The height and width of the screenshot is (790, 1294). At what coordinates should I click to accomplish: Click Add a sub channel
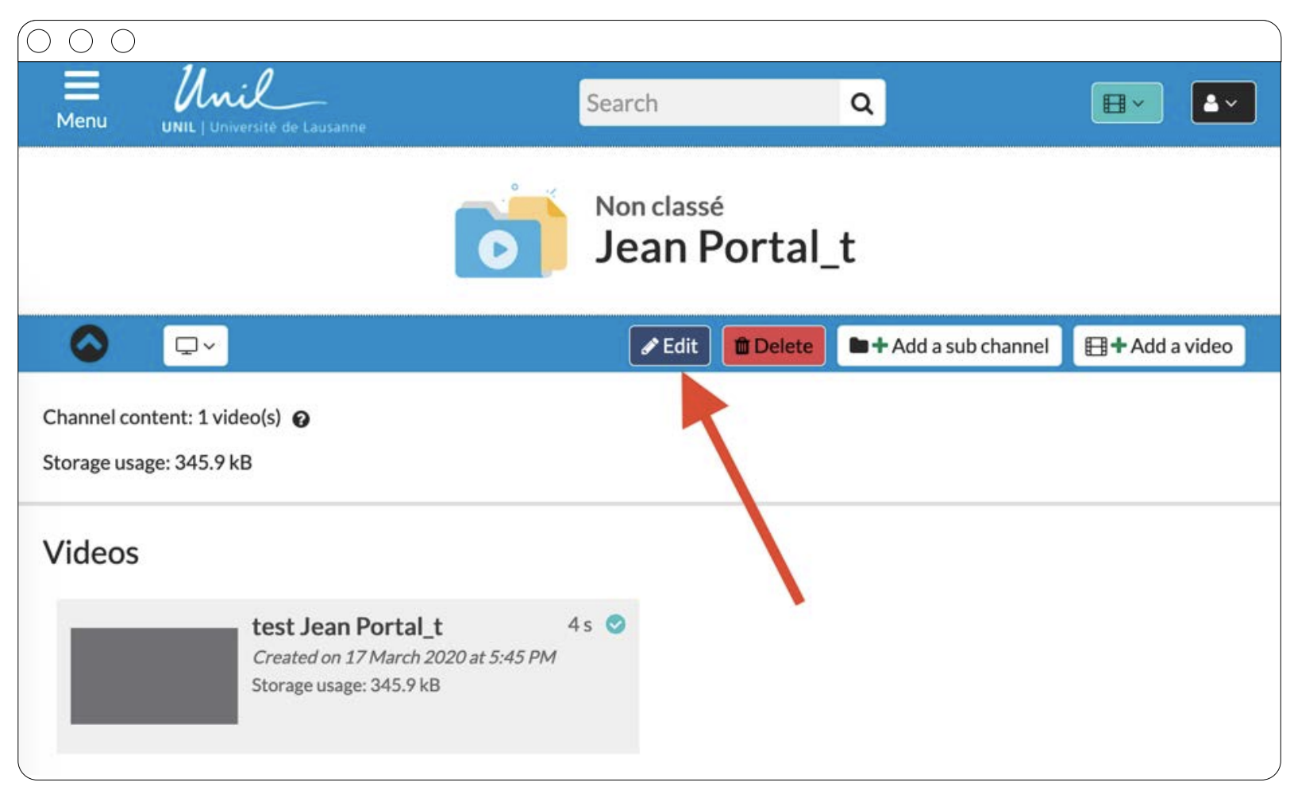coord(949,346)
